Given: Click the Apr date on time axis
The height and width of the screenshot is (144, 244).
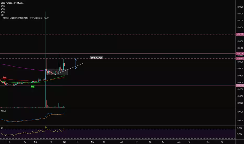Looking at the screenshot, I should [x=64, y=142].
